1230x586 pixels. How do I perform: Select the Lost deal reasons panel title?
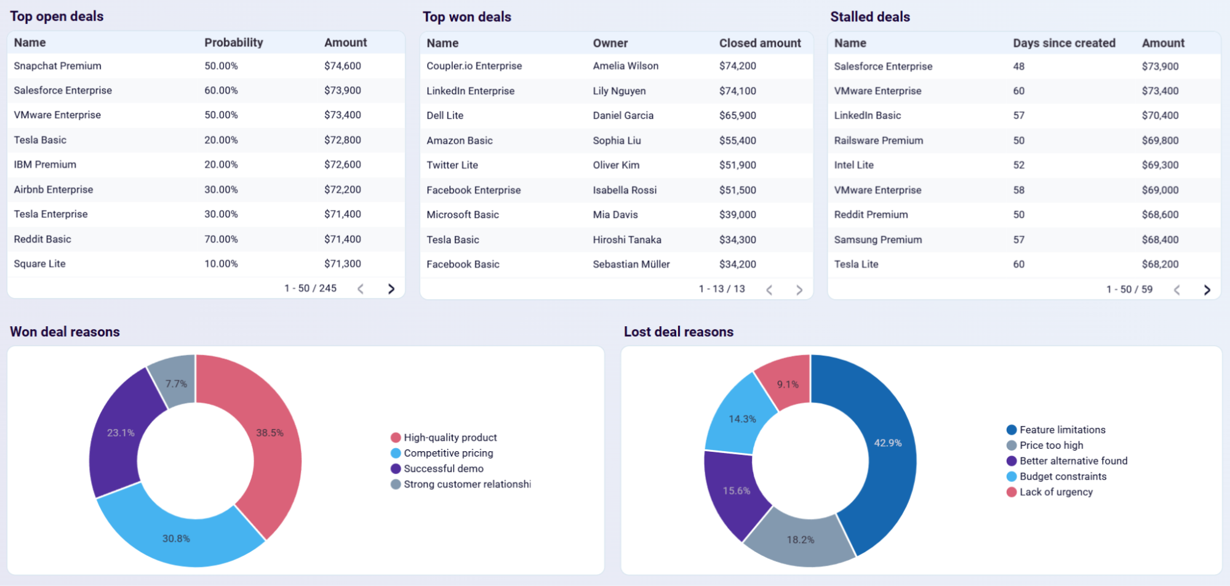[678, 331]
